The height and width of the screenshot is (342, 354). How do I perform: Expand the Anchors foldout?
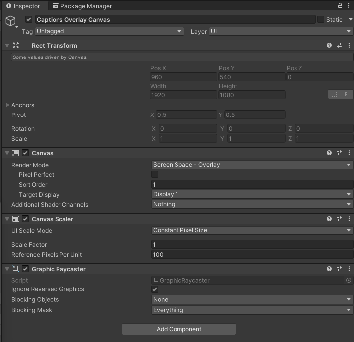(x=7, y=105)
